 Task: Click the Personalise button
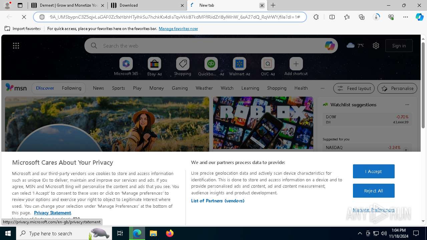397,88
